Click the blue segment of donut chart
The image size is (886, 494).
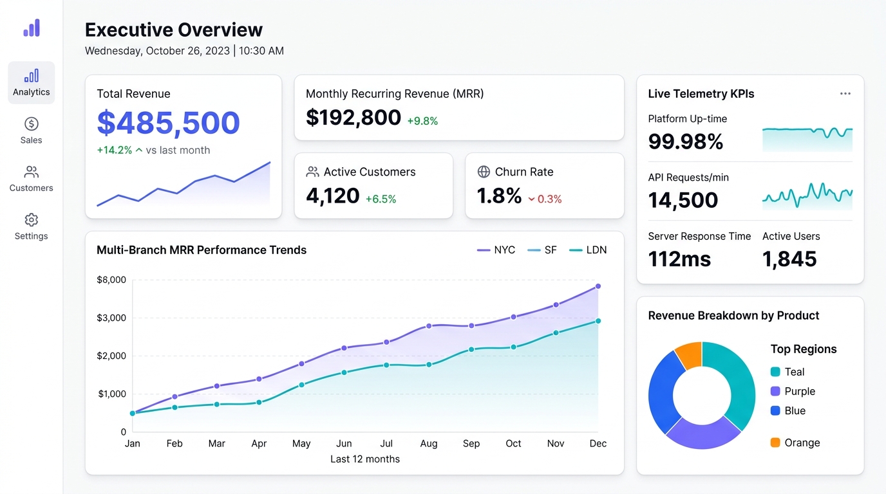click(660, 389)
